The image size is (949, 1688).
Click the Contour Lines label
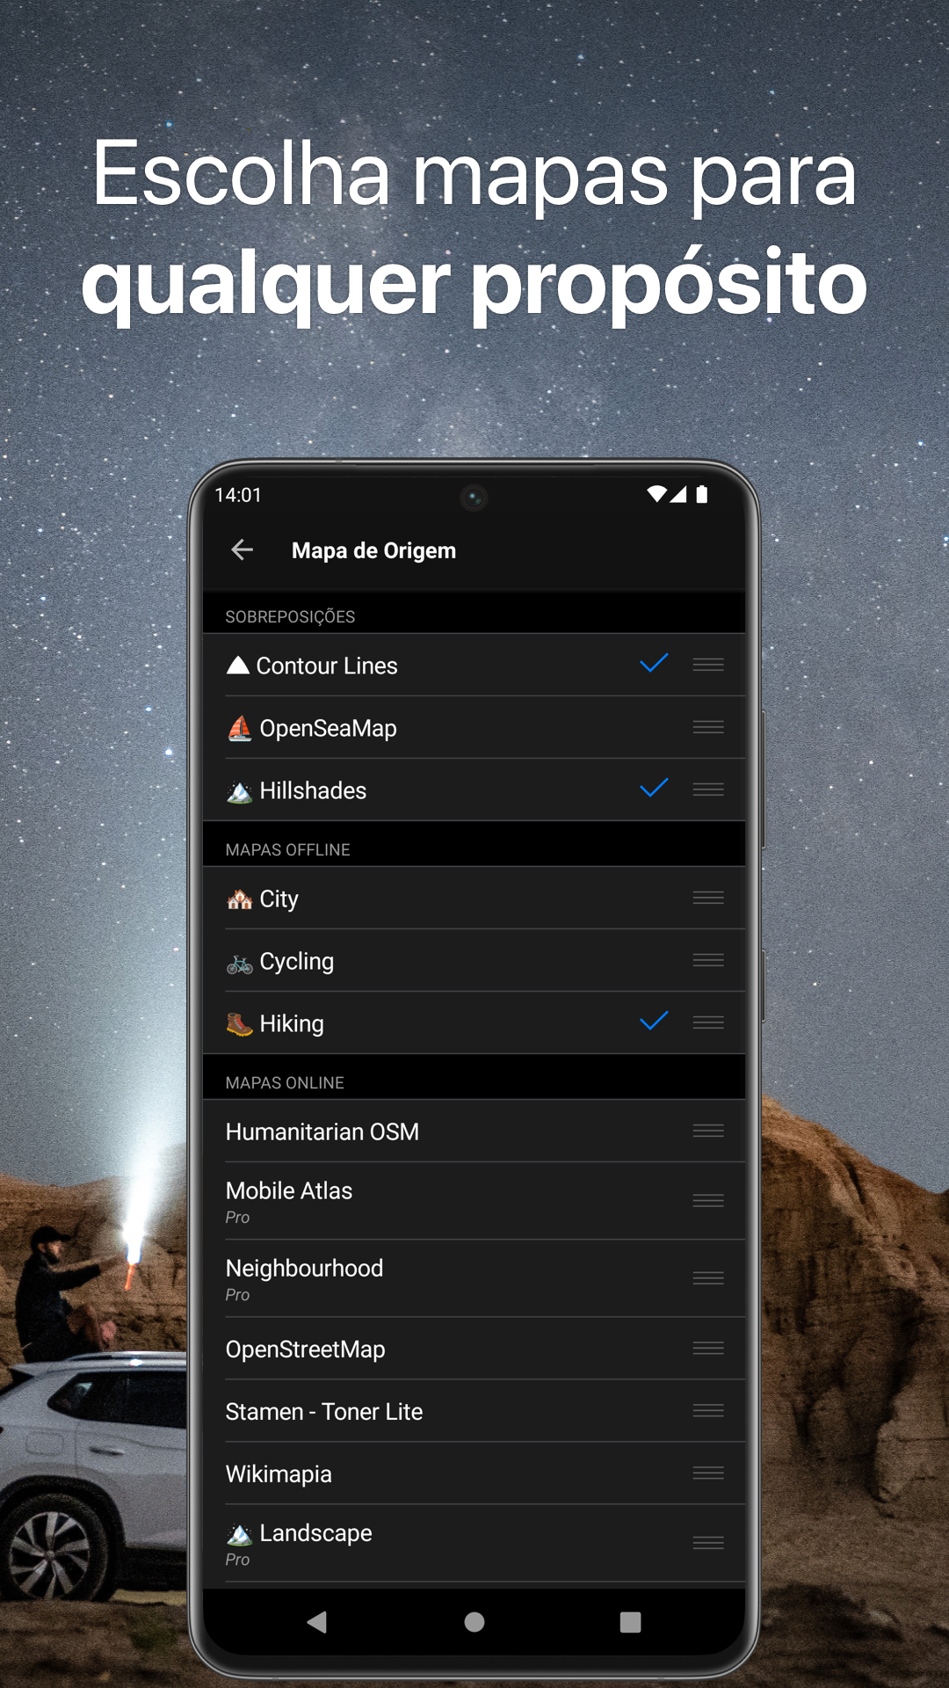pyautogui.click(x=327, y=666)
